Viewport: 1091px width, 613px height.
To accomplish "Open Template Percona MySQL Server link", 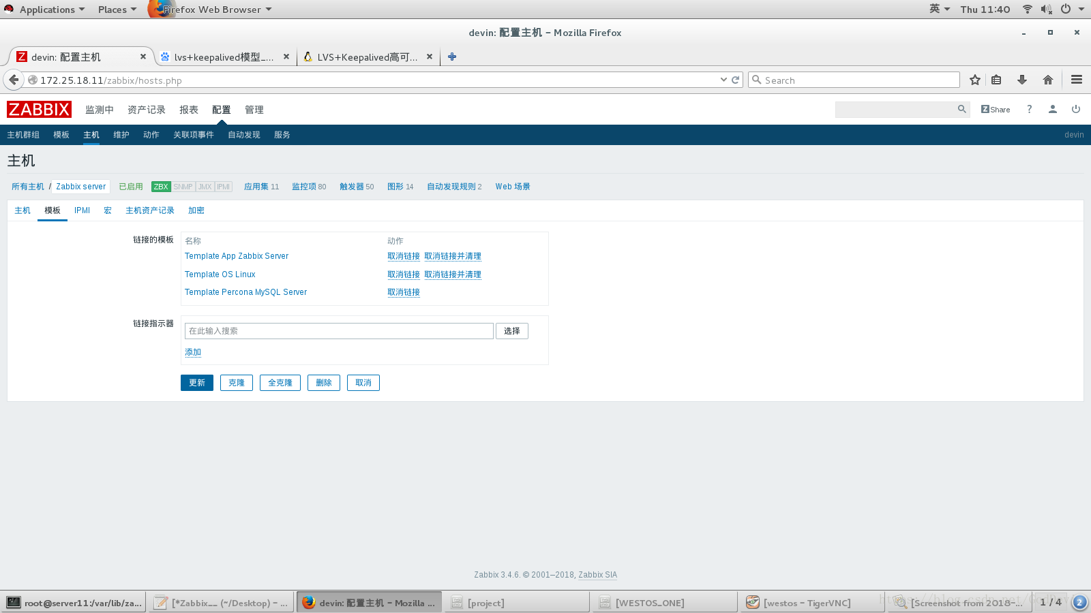I will click(246, 292).
